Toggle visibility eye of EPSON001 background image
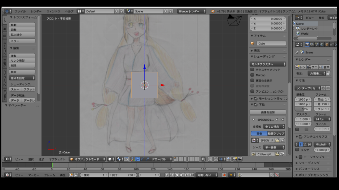This screenshot has height=190, width=339. point(277,119)
